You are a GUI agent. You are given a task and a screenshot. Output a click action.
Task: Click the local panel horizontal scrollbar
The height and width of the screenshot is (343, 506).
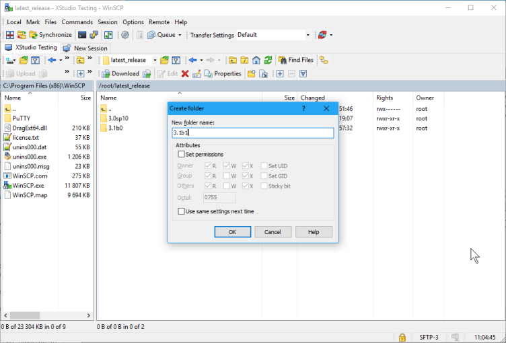pyautogui.click(x=47, y=315)
